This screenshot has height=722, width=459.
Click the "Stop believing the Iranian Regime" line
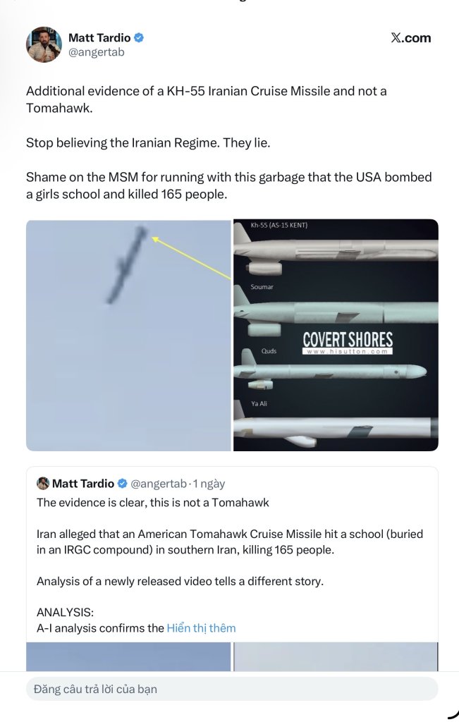coord(148,142)
